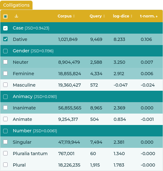Click Masculine corpus value 19,360,427
Screen dimensions: 163x171
(69, 85)
